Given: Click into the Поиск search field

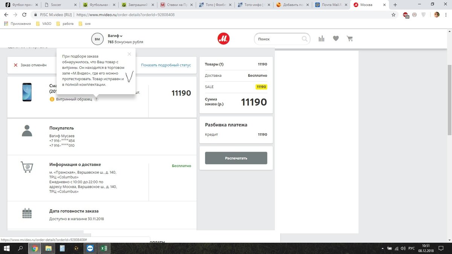Looking at the screenshot, I should pos(282,39).
